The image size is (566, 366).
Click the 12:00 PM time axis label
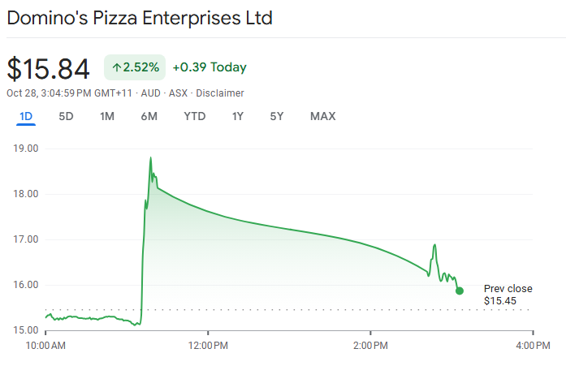[x=208, y=345]
